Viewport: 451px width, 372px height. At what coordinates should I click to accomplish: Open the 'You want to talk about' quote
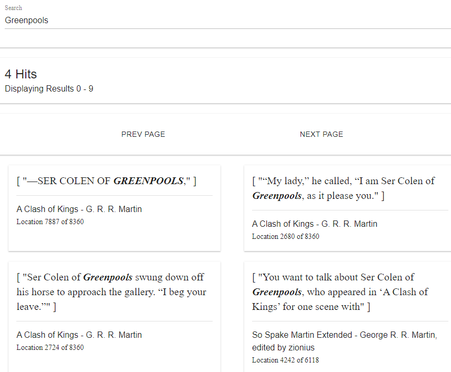pos(340,292)
